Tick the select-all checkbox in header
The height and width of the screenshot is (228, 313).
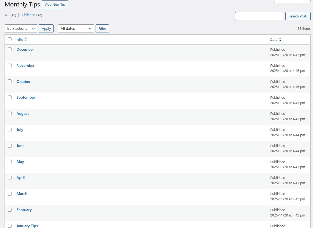pyautogui.click(x=10, y=39)
